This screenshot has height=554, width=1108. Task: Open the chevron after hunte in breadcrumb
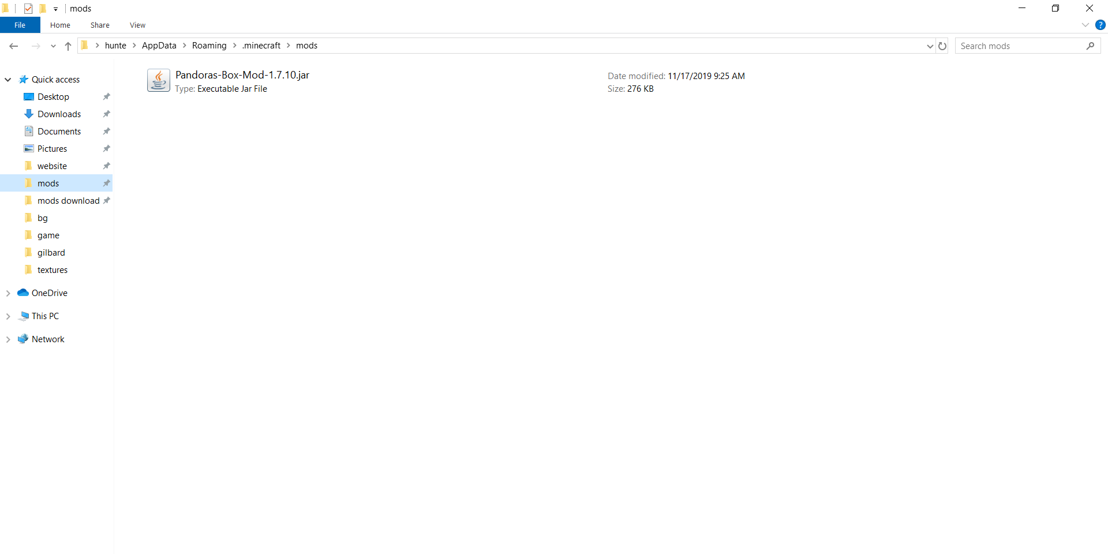point(134,46)
